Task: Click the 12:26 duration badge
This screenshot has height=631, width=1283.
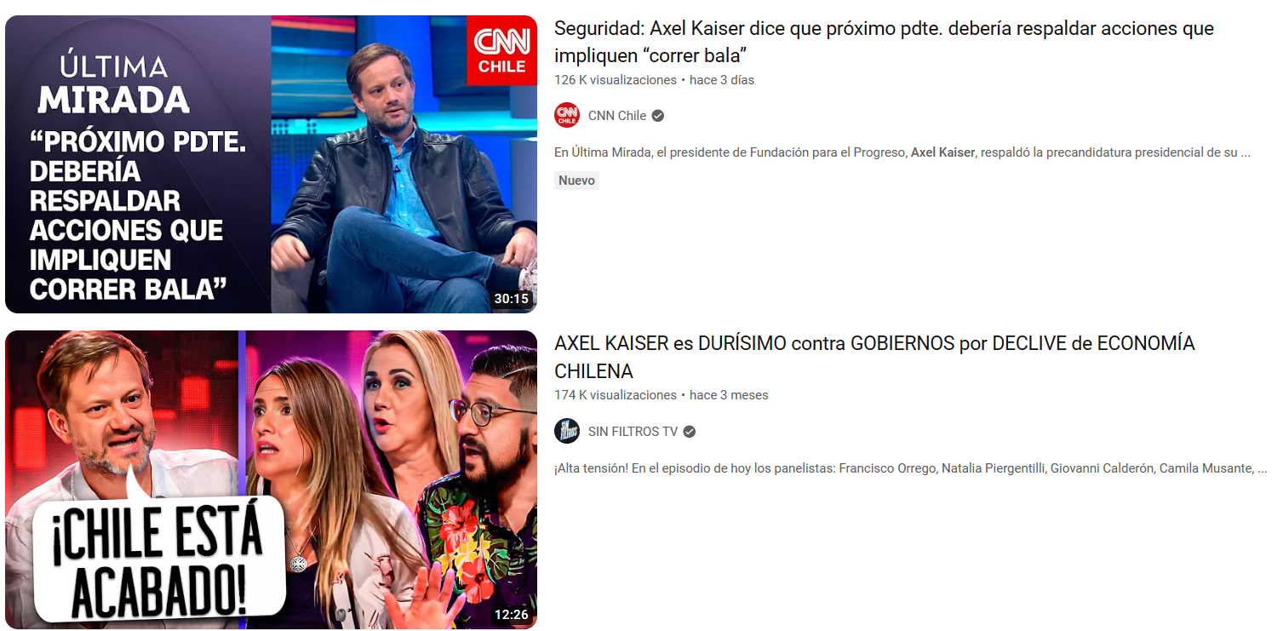Action: (x=512, y=615)
